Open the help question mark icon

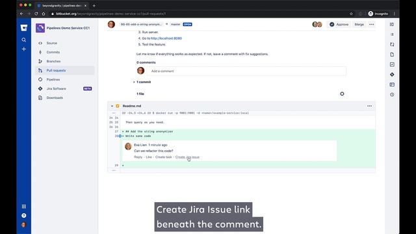click(x=24, y=215)
